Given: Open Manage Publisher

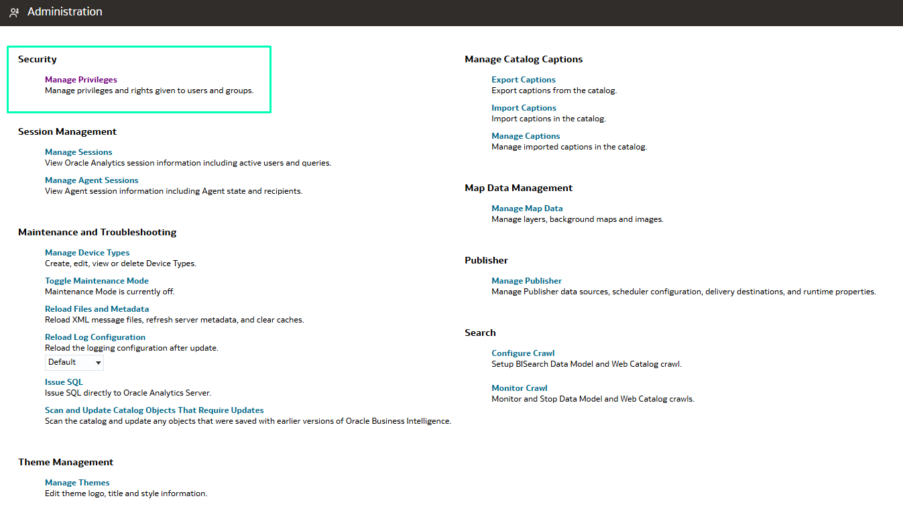Looking at the screenshot, I should tap(527, 281).
